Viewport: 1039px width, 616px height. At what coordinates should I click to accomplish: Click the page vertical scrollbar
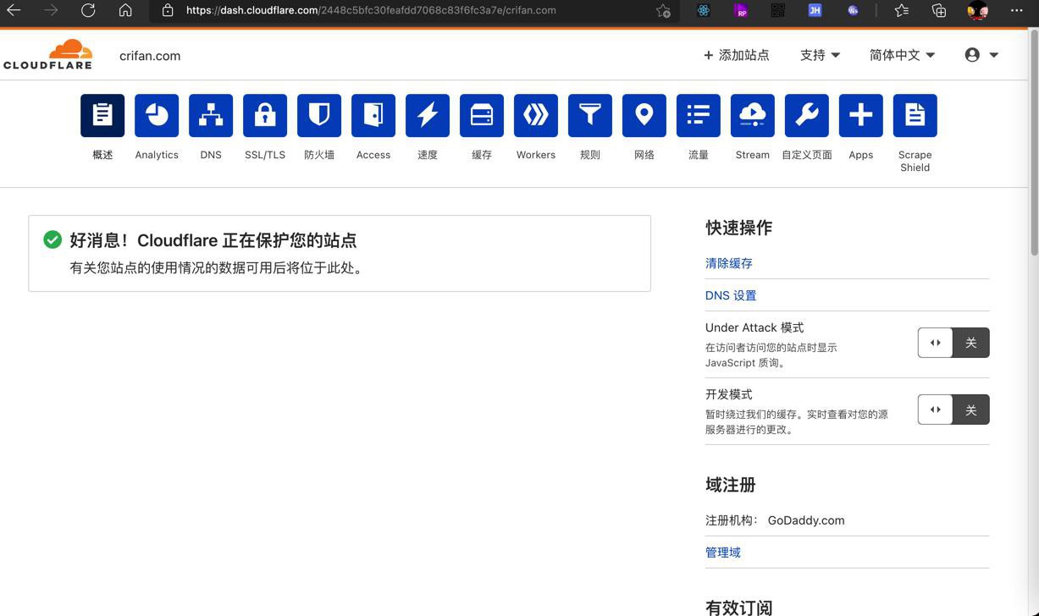(x=1034, y=141)
